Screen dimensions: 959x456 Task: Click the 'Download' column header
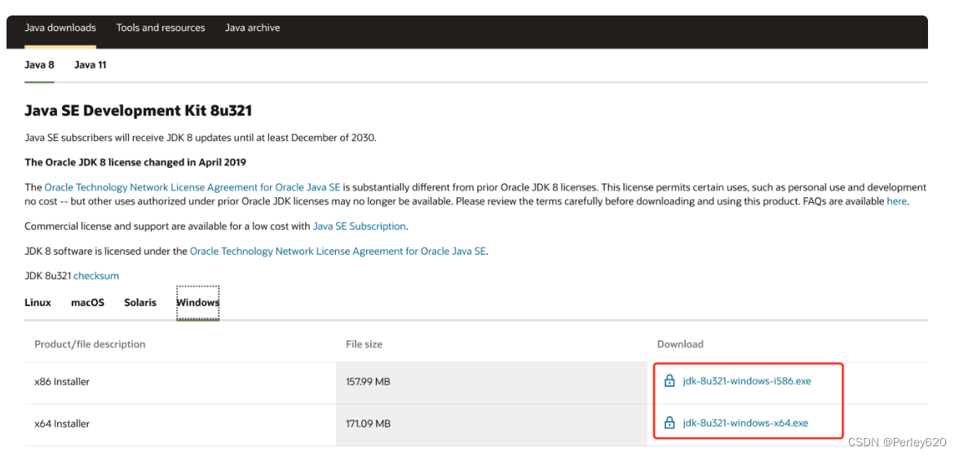[680, 344]
